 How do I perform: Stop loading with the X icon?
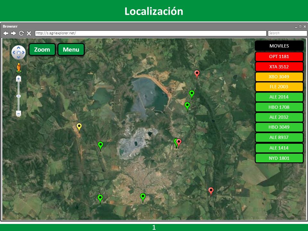29,33
